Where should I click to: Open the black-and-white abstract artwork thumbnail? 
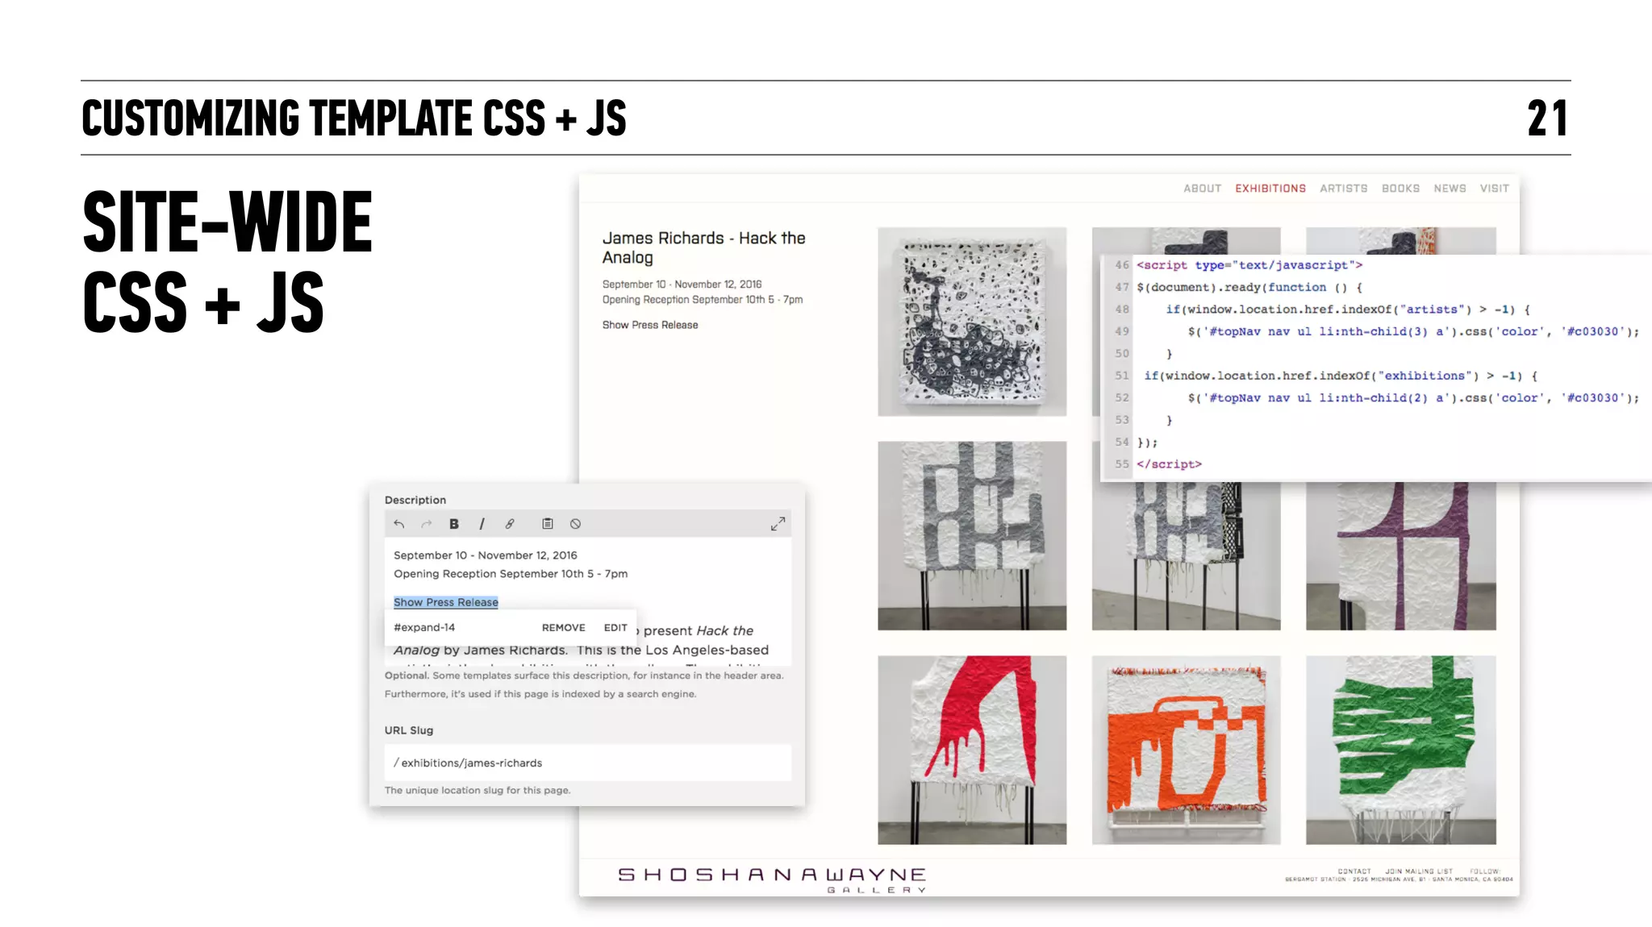click(972, 322)
